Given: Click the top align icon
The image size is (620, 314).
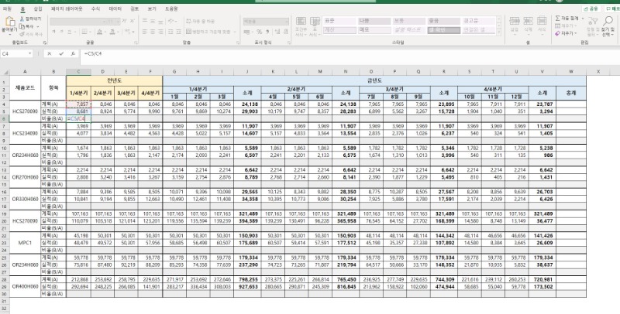Looking at the screenshot, I should 145,22.
